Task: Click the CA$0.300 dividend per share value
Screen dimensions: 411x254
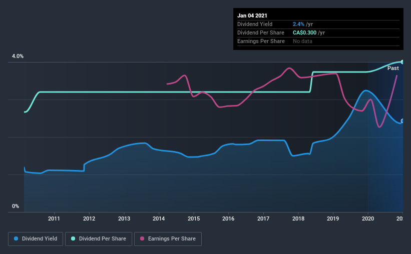Action: [x=304, y=32]
